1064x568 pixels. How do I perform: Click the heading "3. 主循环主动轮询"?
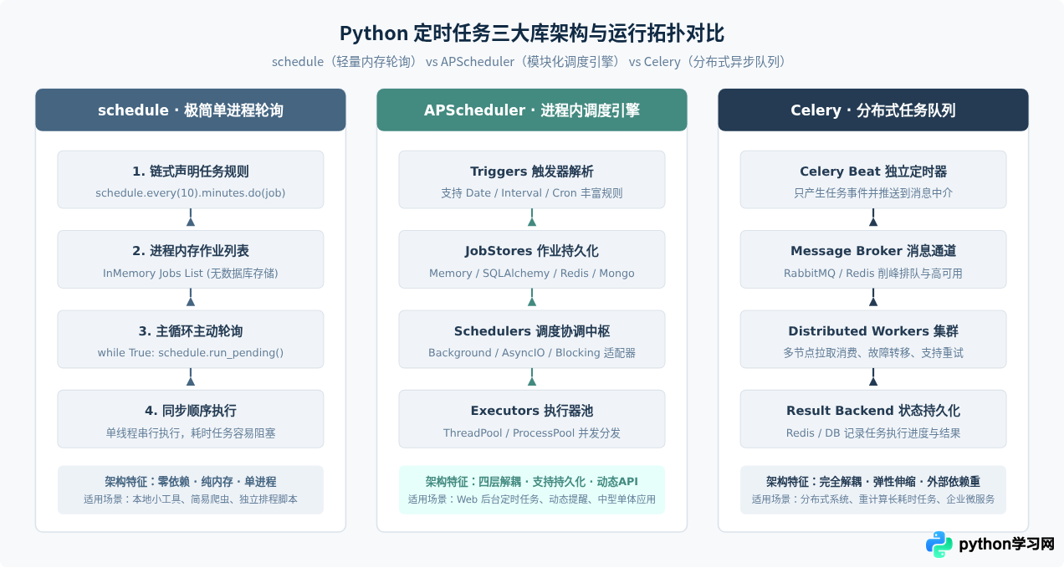click(191, 331)
